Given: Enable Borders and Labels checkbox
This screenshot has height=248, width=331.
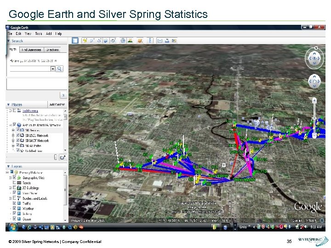Looking at the screenshot, I should pyautogui.click(x=14, y=198).
